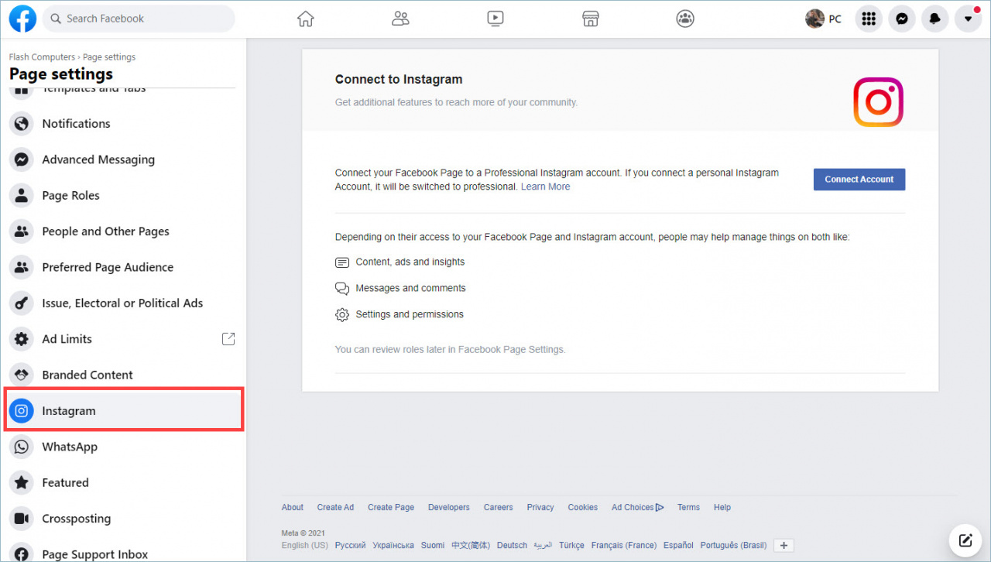Click the Ad Limits external link icon

tap(228, 339)
